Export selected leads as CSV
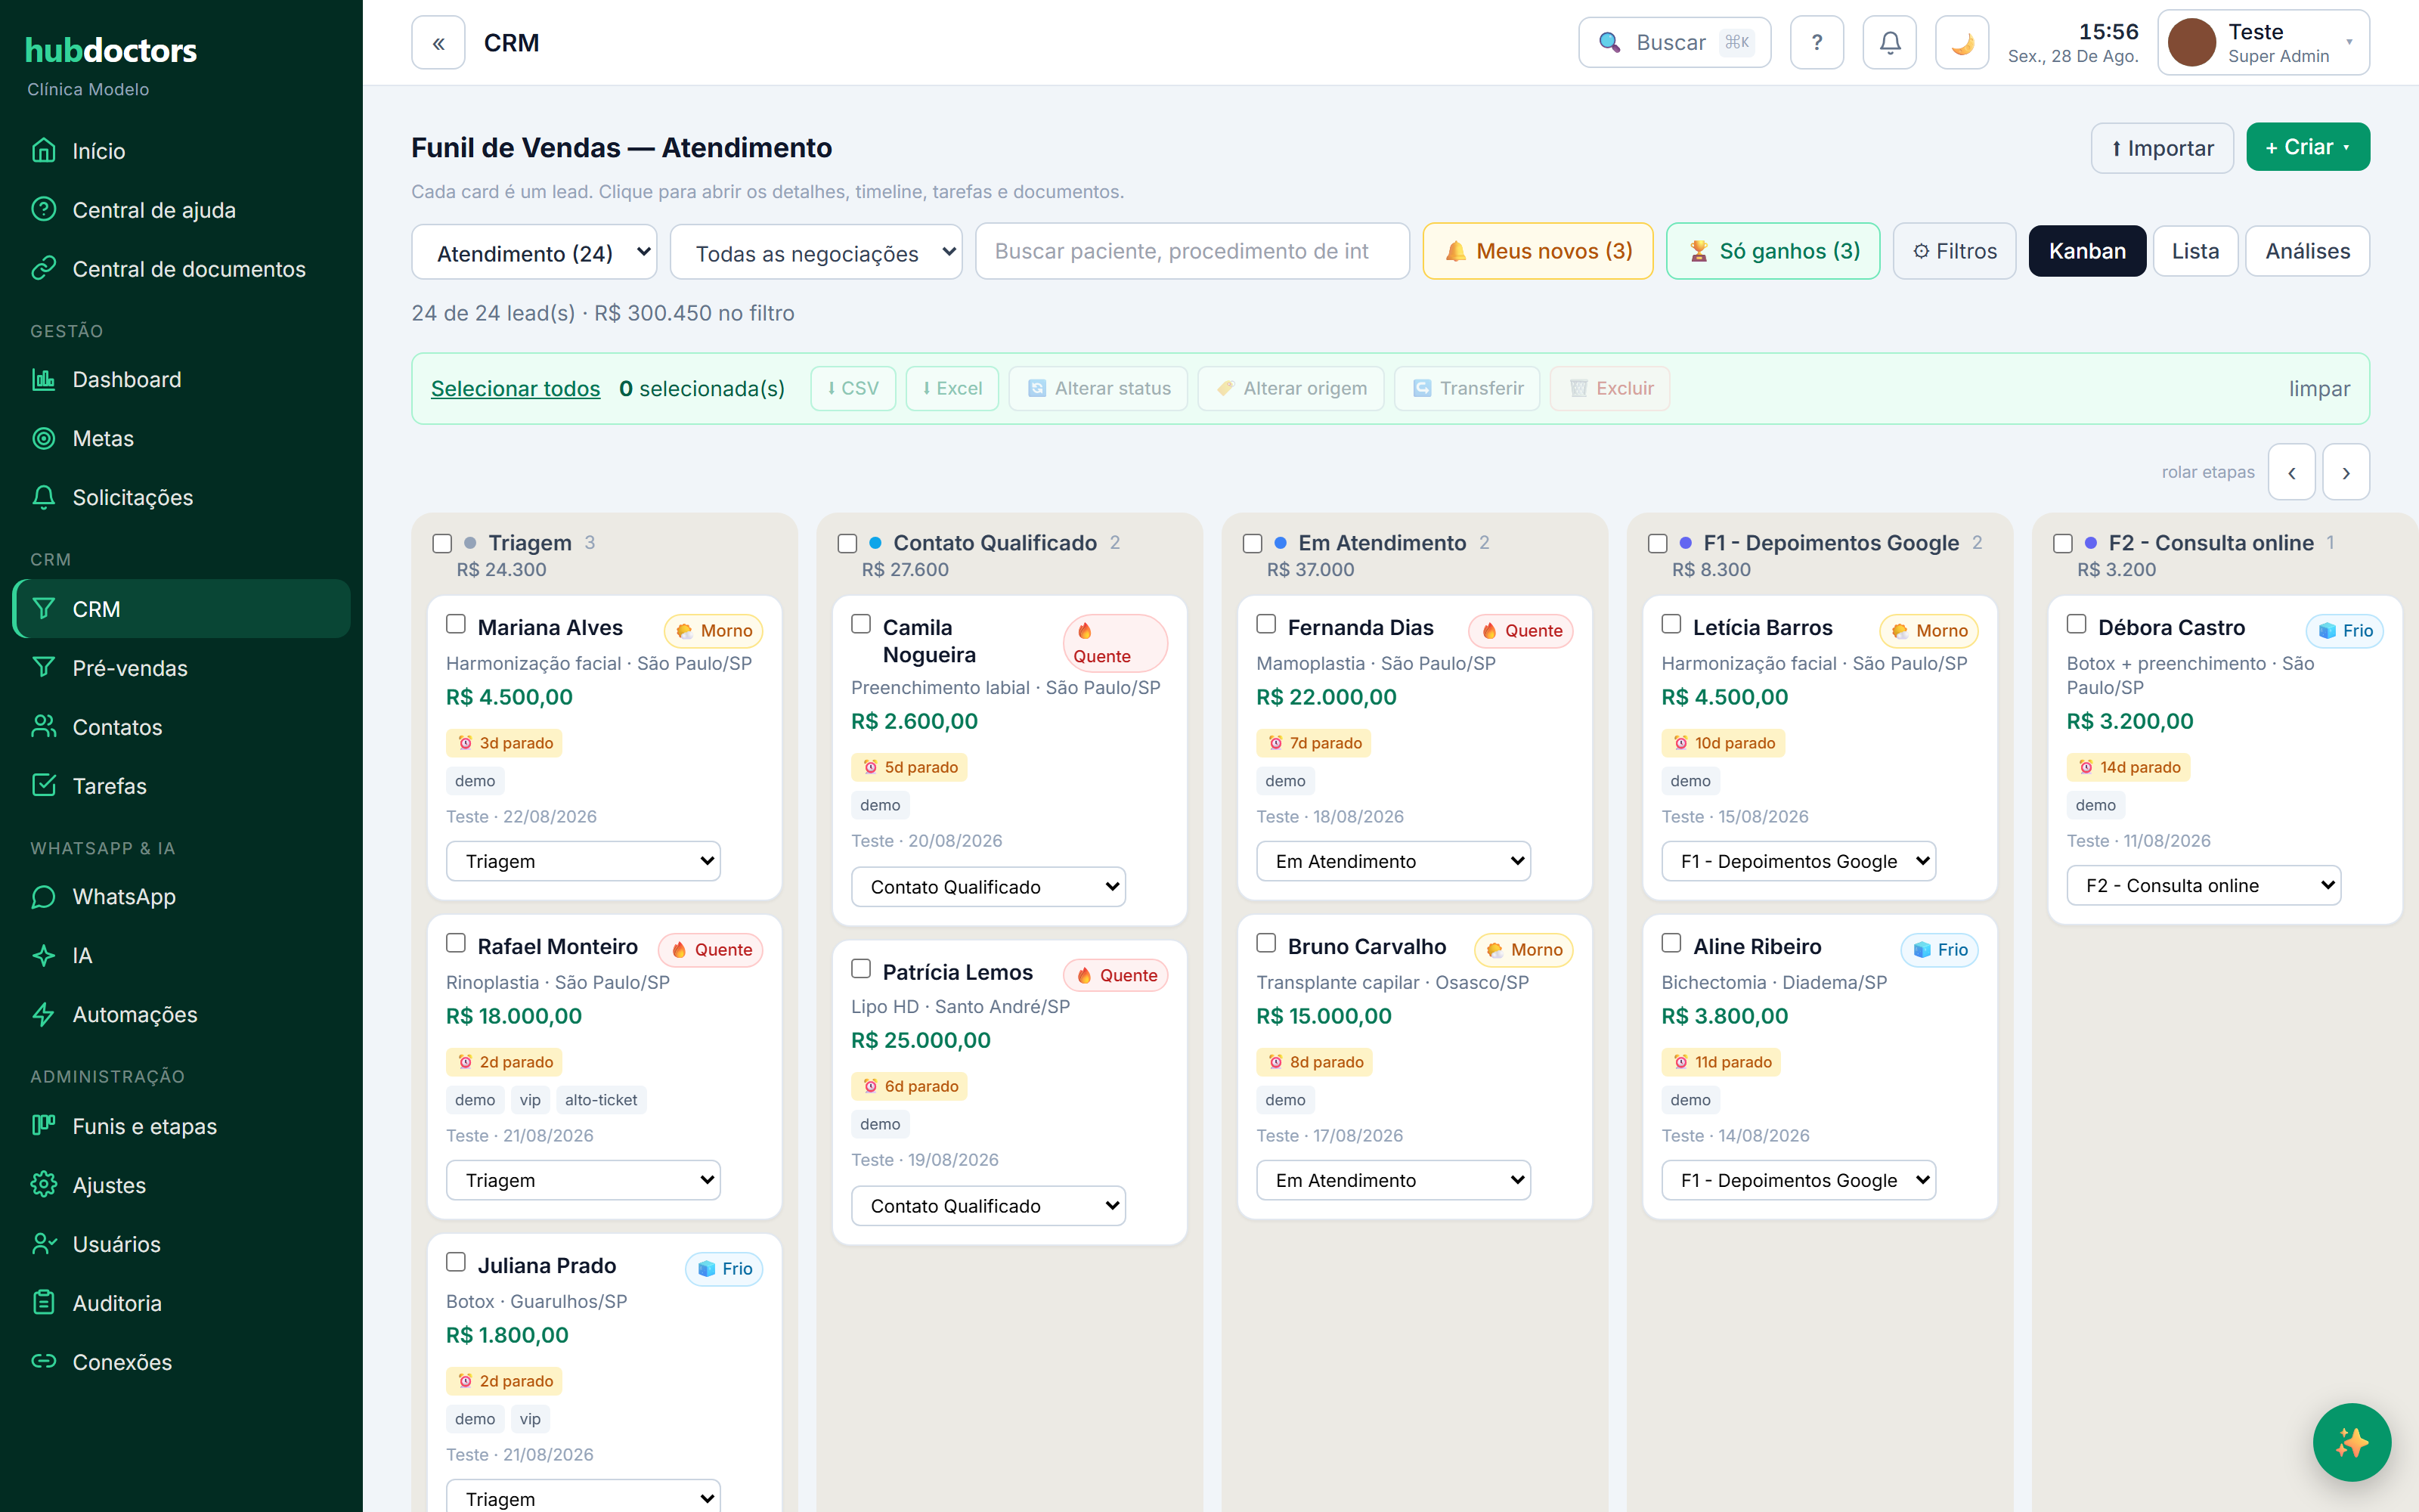Viewport: 2419px width, 1512px height. tap(853, 389)
